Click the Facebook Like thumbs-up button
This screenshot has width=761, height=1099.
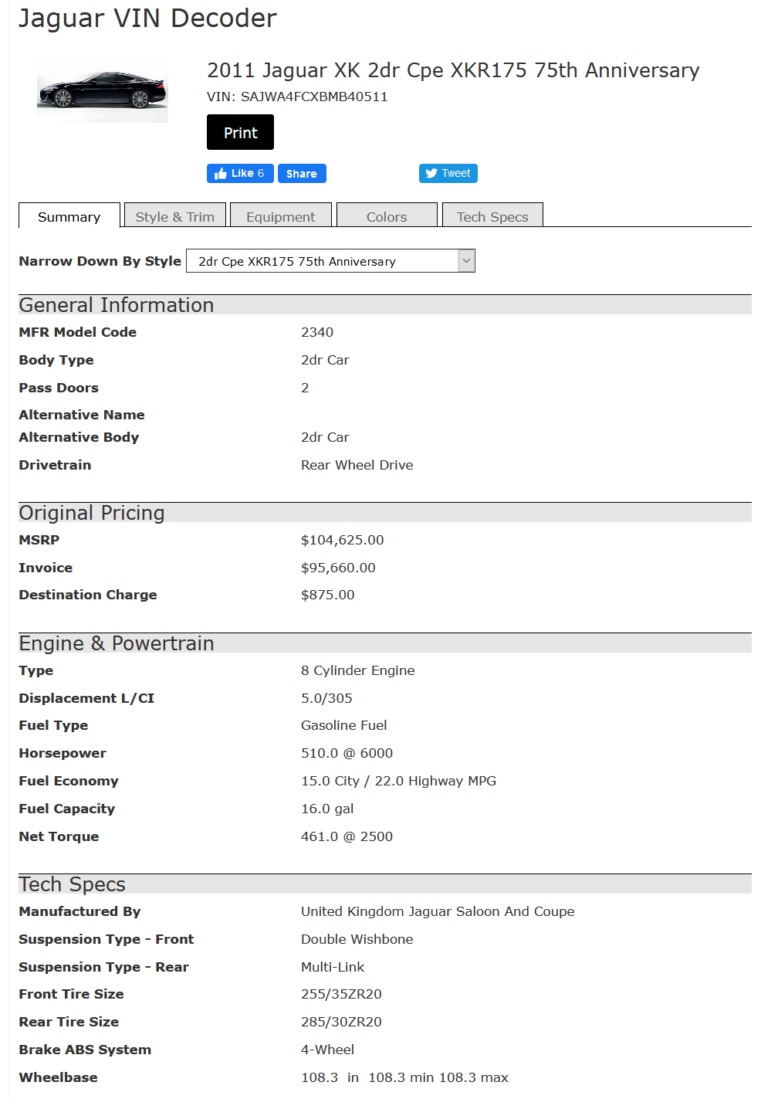[x=240, y=174]
